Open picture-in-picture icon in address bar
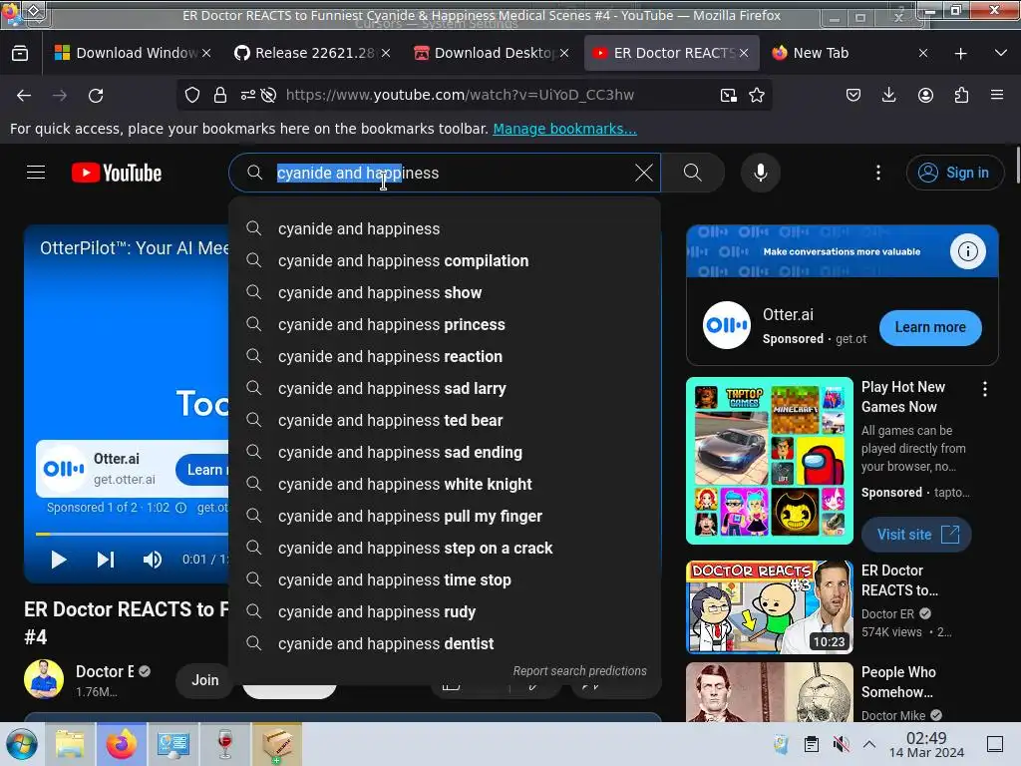Image resolution: width=1021 pixels, height=766 pixels. click(x=729, y=95)
